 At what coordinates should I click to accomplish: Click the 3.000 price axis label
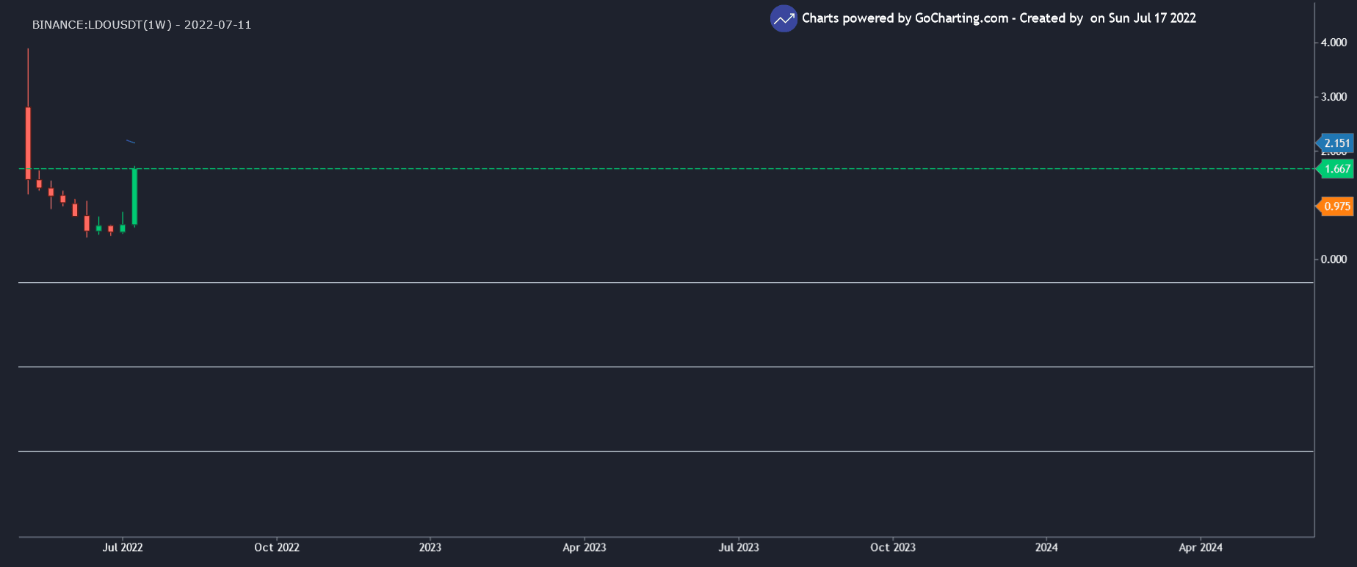tap(1334, 97)
